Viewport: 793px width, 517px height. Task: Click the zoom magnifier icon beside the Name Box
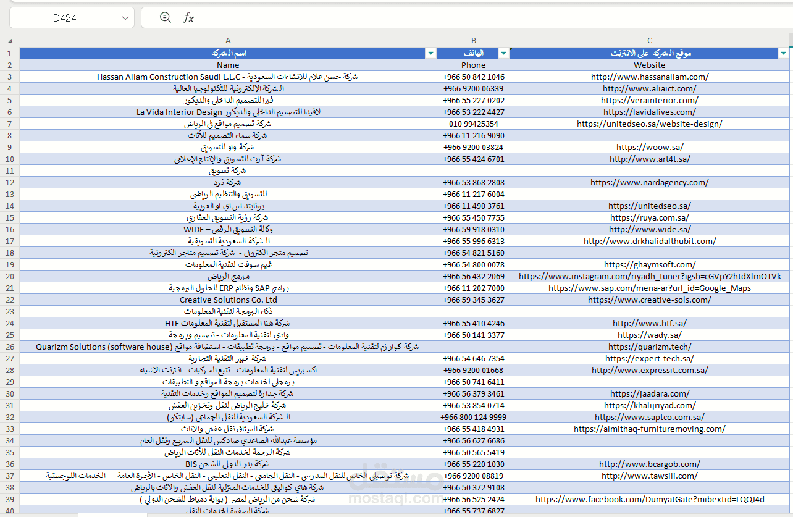click(165, 17)
